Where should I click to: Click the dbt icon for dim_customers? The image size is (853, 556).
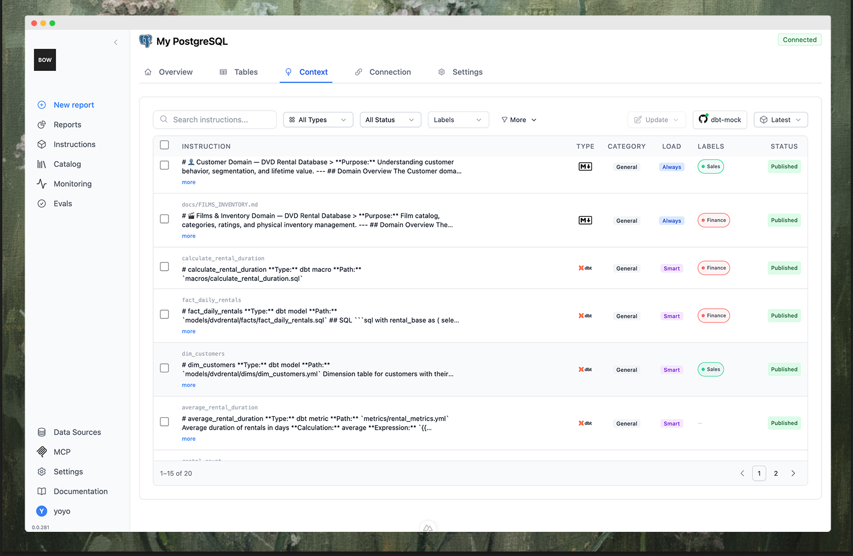(x=585, y=370)
